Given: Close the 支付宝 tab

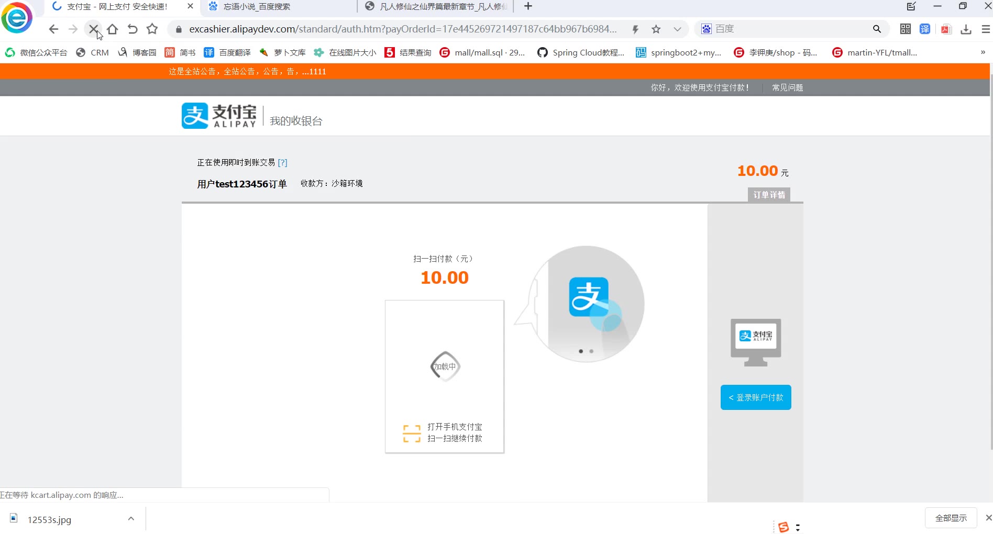Looking at the screenshot, I should [190, 6].
